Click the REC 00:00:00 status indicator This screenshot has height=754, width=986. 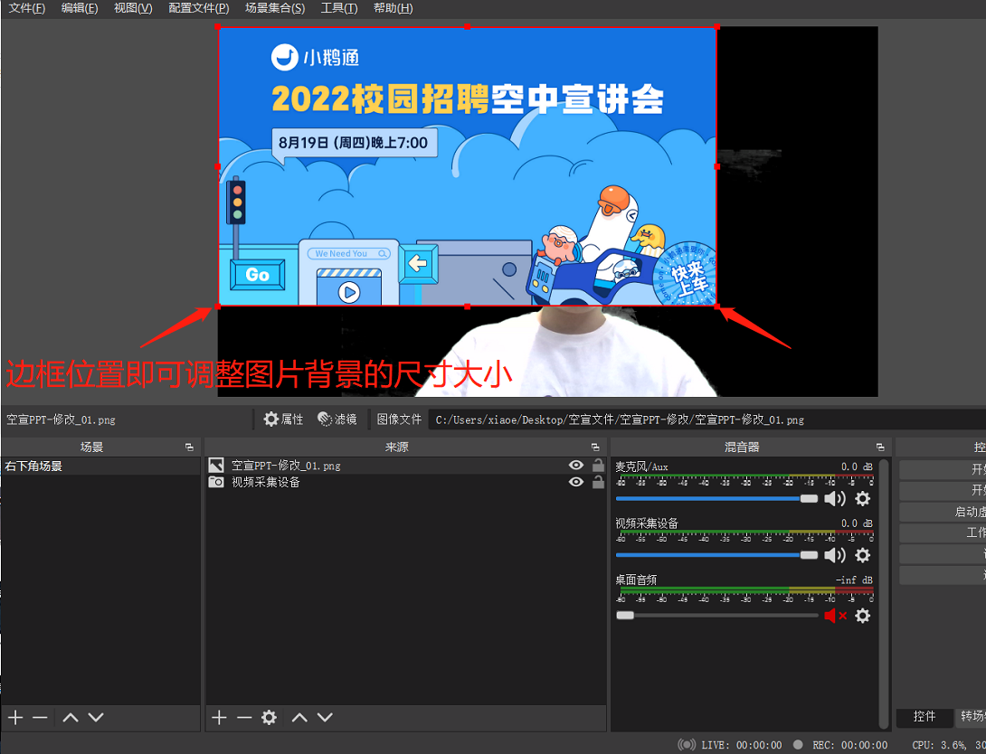point(840,745)
